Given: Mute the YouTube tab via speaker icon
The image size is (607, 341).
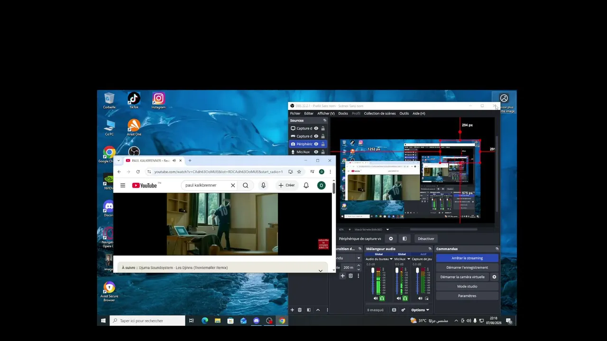Looking at the screenshot, I should click(x=174, y=161).
